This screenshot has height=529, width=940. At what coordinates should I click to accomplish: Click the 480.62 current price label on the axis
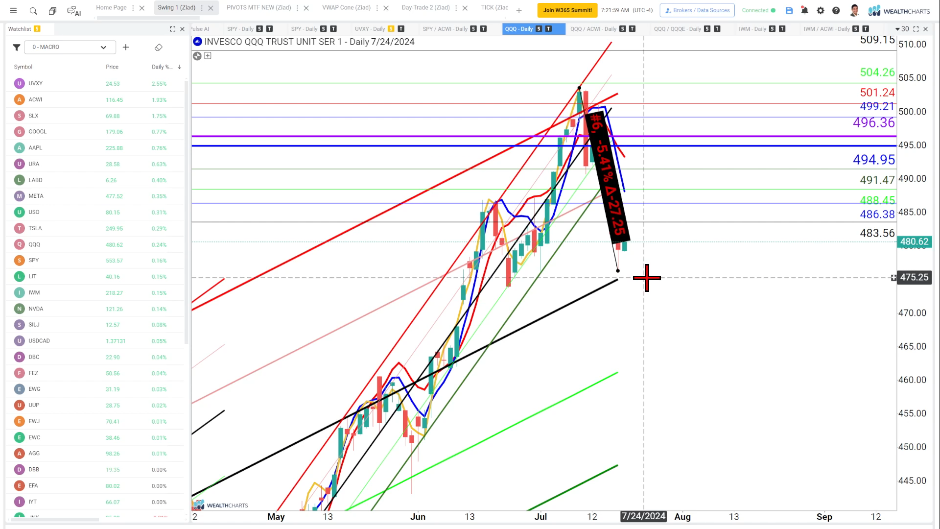coord(914,241)
